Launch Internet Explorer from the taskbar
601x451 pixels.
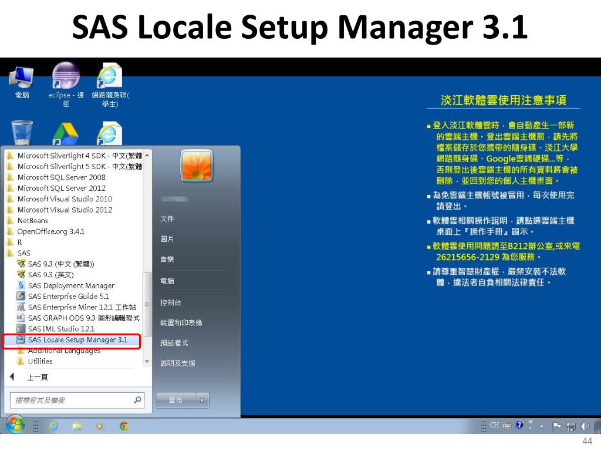(x=53, y=426)
